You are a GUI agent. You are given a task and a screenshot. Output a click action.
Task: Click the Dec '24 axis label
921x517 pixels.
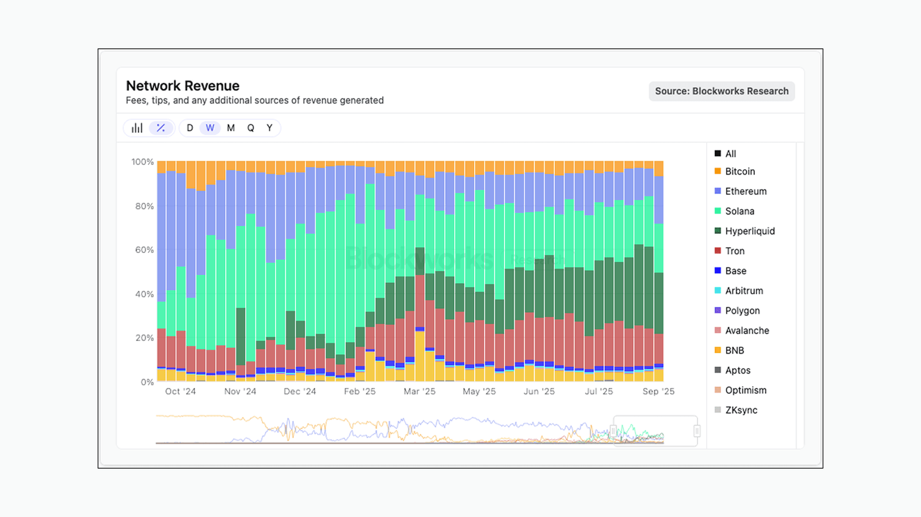point(300,392)
